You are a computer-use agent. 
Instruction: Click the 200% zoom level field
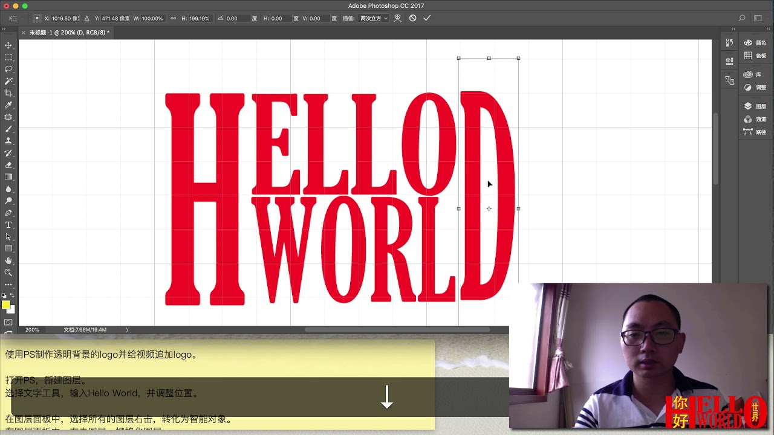point(32,330)
